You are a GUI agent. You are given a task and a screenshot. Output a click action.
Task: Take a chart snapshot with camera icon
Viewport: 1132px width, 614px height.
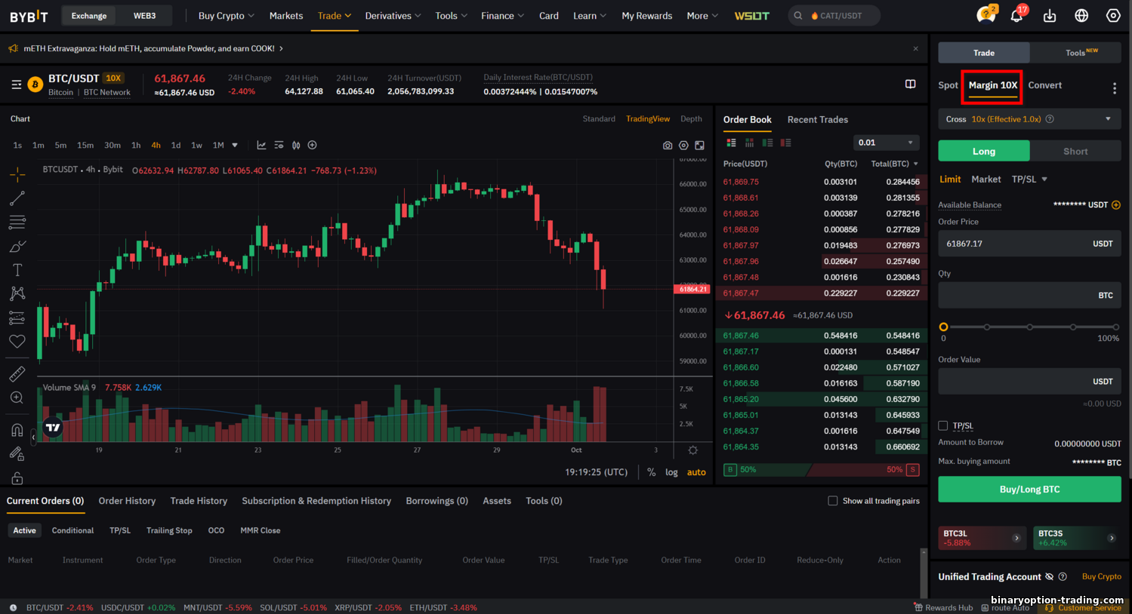(668, 146)
